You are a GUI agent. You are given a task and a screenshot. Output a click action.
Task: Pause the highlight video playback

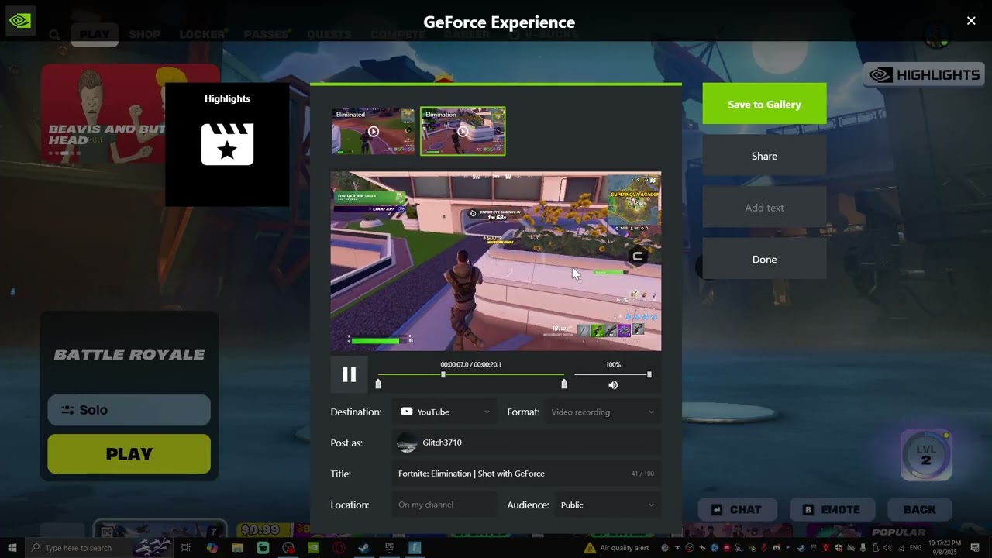pos(349,375)
